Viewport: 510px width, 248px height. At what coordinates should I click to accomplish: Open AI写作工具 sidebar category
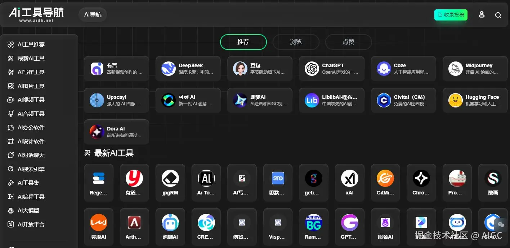point(31,72)
